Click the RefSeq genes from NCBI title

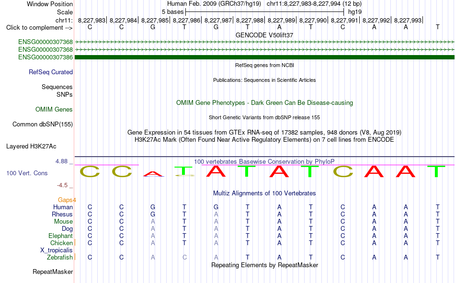tap(264, 65)
